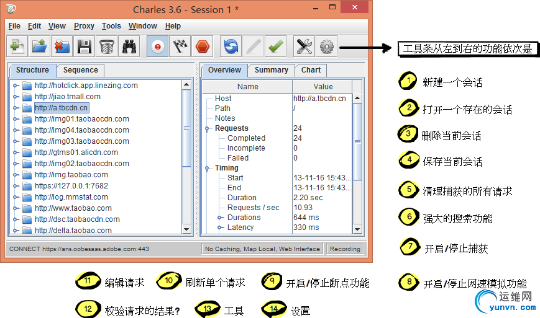
Task: Switch to the Sequence tab
Action: [x=81, y=70]
